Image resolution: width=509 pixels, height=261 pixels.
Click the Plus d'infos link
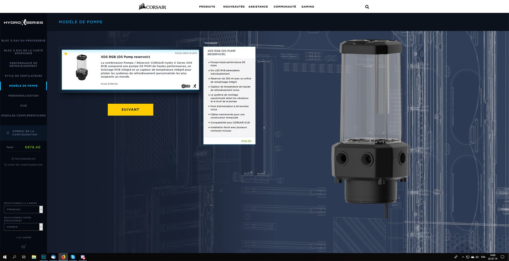pos(109,84)
